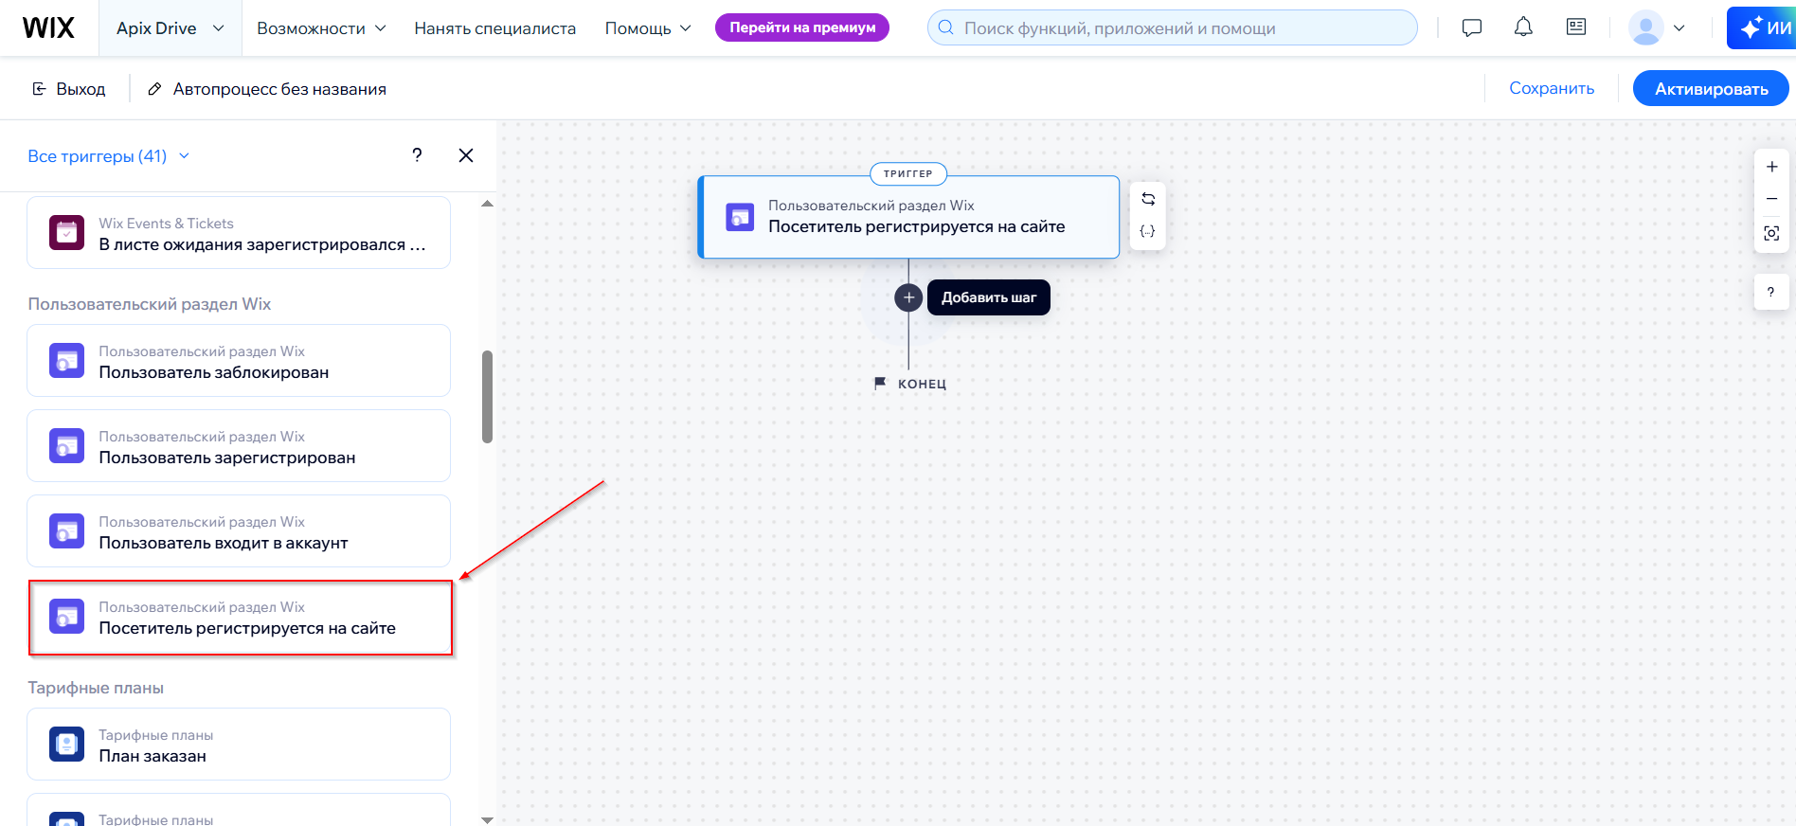Click the Wix logo
This screenshot has width=1796, height=826.
click(48, 27)
